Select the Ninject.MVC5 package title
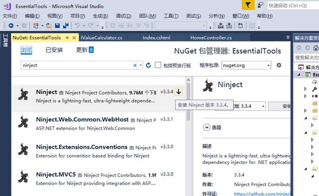This screenshot has height=196, width=319. click(x=56, y=175)
